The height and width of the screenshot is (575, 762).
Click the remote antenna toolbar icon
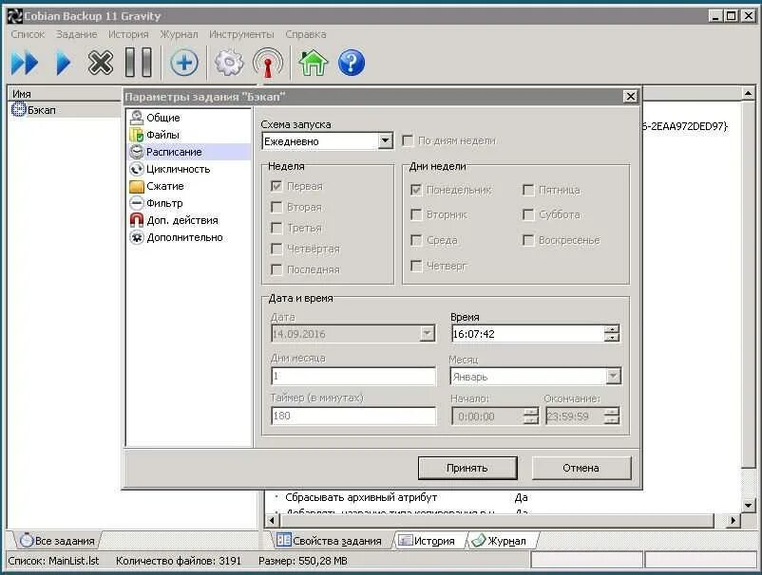[x=268, y=63]
